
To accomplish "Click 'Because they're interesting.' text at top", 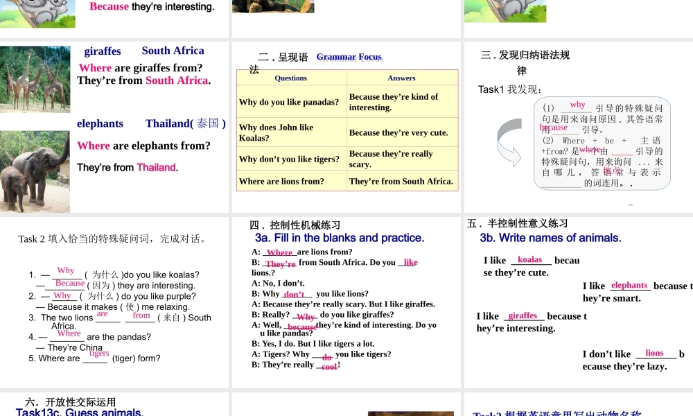I will click(x=152, y=6).
